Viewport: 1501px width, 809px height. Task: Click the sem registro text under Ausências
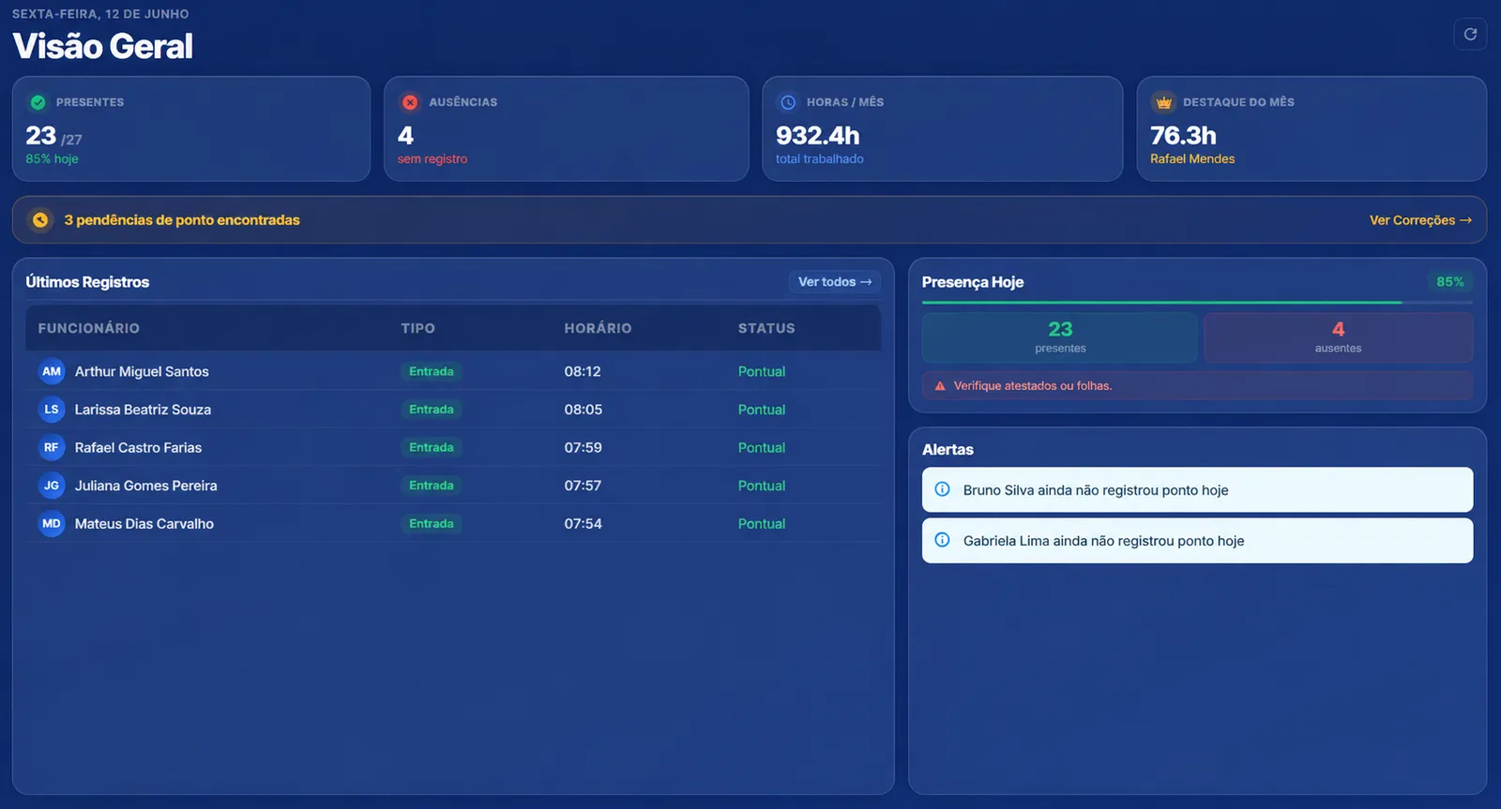[432, 158]
